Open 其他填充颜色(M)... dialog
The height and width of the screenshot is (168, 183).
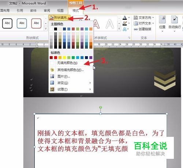click(71, 70)
